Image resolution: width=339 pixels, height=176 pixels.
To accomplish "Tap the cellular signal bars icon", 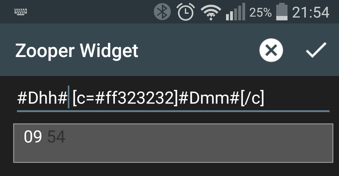I will (235, 12).
